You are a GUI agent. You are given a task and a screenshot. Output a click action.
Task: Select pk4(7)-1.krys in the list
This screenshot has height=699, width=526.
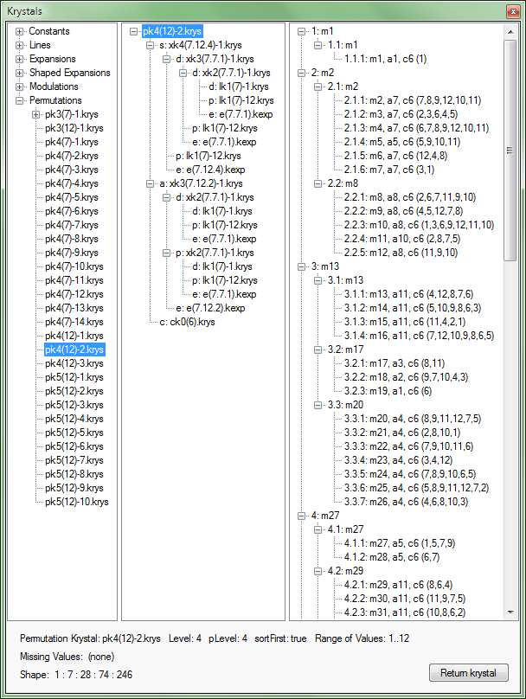71,142
